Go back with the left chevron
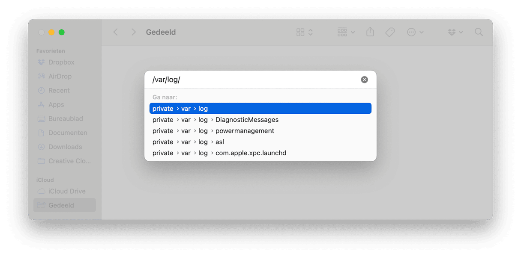Screen dimensions: 521x257 tap(115, 32)
